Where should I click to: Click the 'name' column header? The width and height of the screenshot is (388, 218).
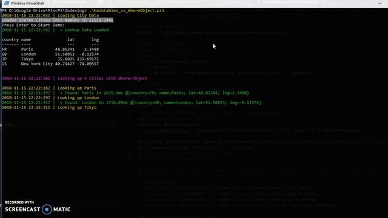pyautogui.click(x=26, y=39)
